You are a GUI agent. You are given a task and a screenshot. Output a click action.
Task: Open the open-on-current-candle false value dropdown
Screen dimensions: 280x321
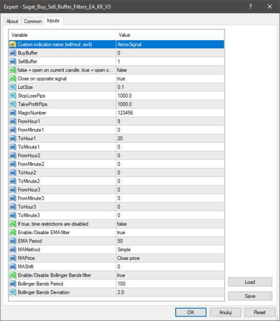170,70
